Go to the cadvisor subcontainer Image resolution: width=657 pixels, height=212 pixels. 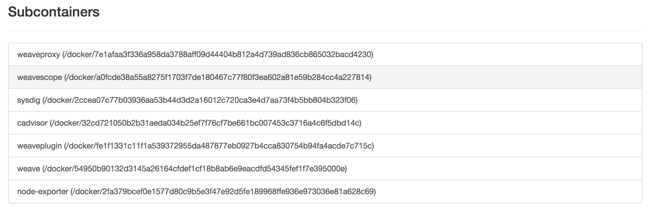[32, 123]
